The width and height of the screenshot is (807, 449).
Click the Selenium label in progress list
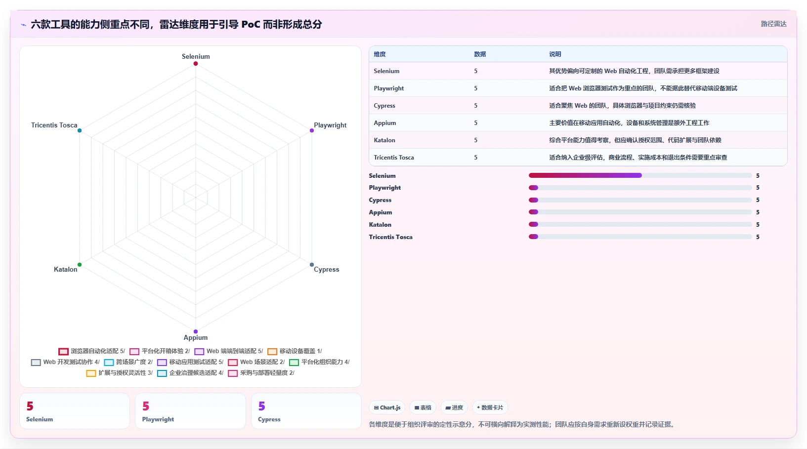tap(382, 176)
